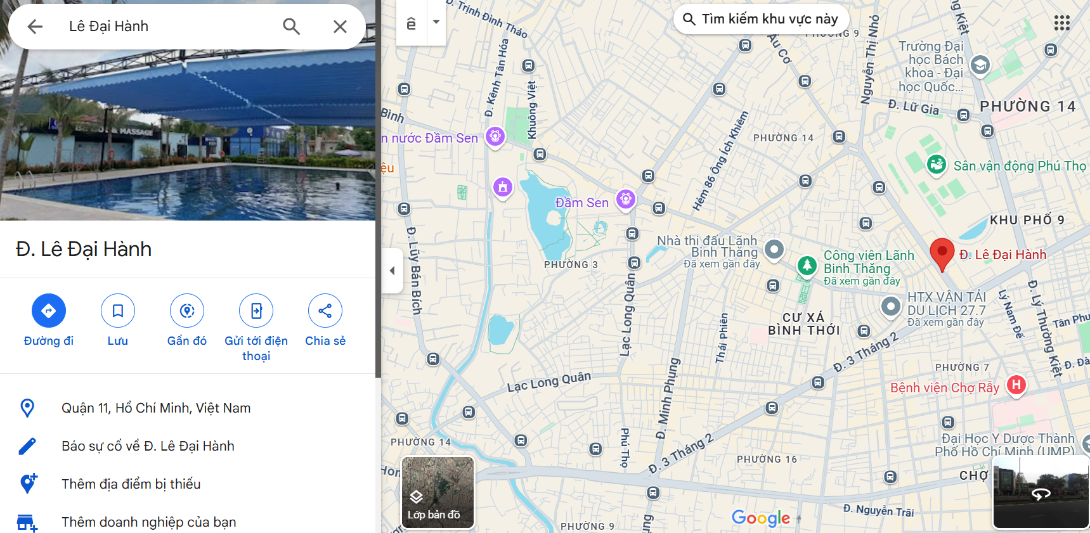Click the Đại Học Y Dược Thành Phố label
The height and width of the screenshot is (533, 1090).
tap(1006, 445)
